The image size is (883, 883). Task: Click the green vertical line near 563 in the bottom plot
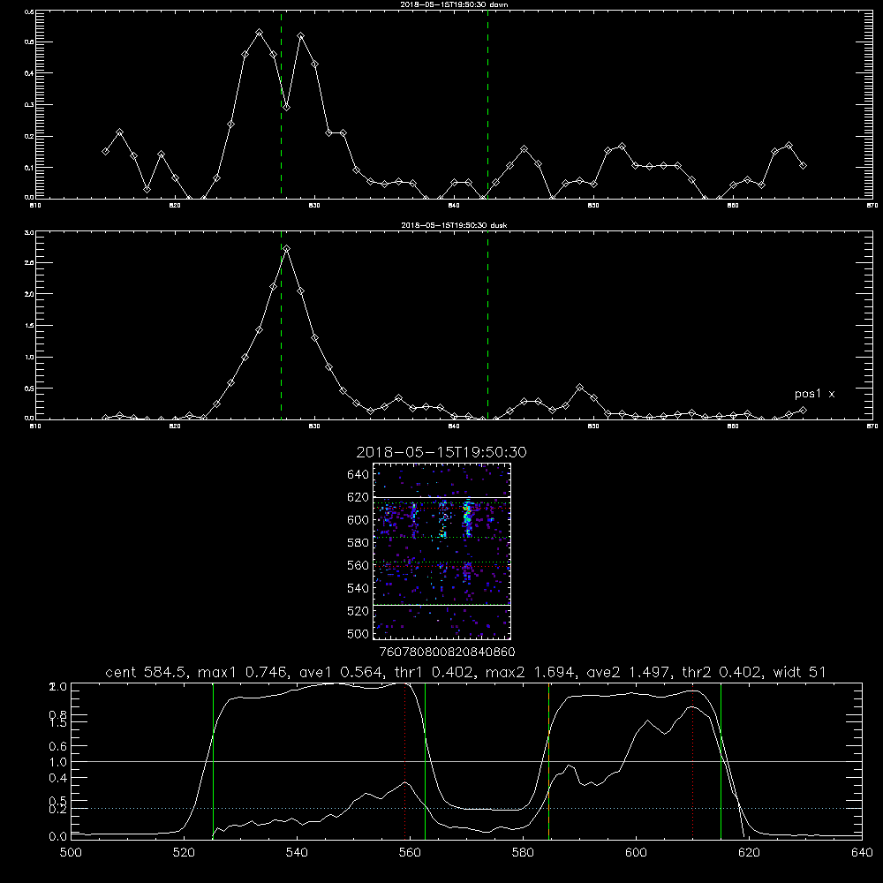tap(426, 760)
